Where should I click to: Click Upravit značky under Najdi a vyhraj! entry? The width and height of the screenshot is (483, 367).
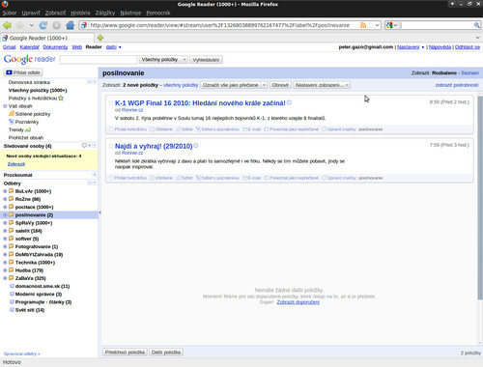pos(339,178)
